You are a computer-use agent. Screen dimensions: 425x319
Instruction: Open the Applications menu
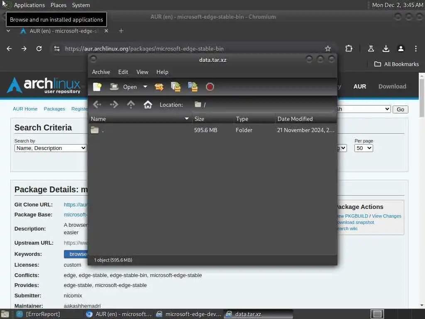(29, 5)
